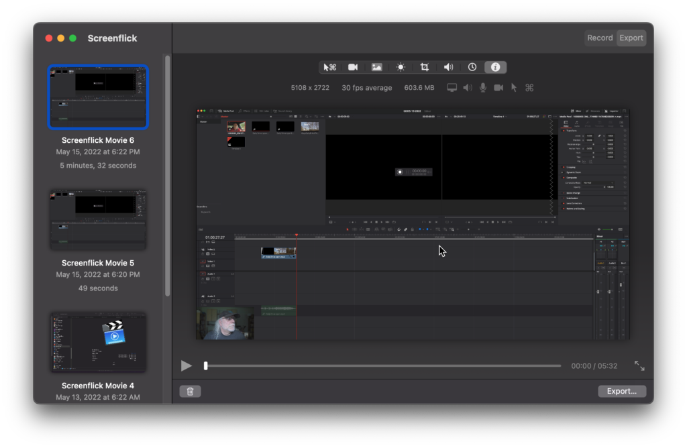Click the Screenflick Movie 4 title
Image resolution: width=687 pixels, height=448 pixels.
click(x=98, y=386)
